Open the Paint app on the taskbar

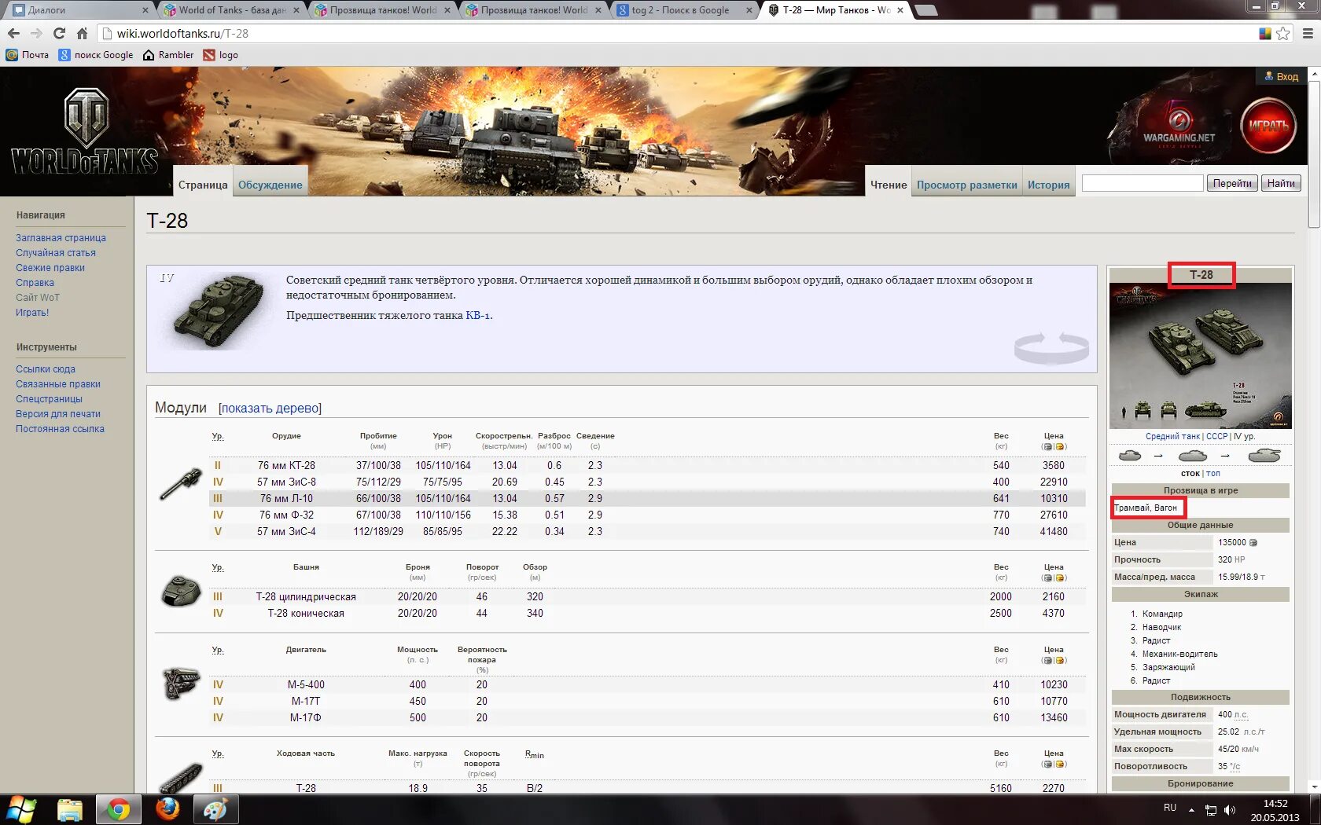215,809
